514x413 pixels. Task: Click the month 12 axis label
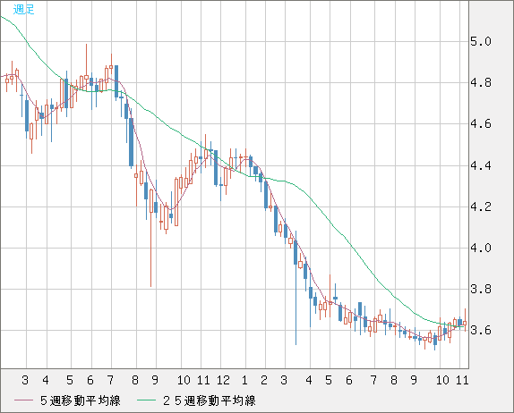pos(223,380)
